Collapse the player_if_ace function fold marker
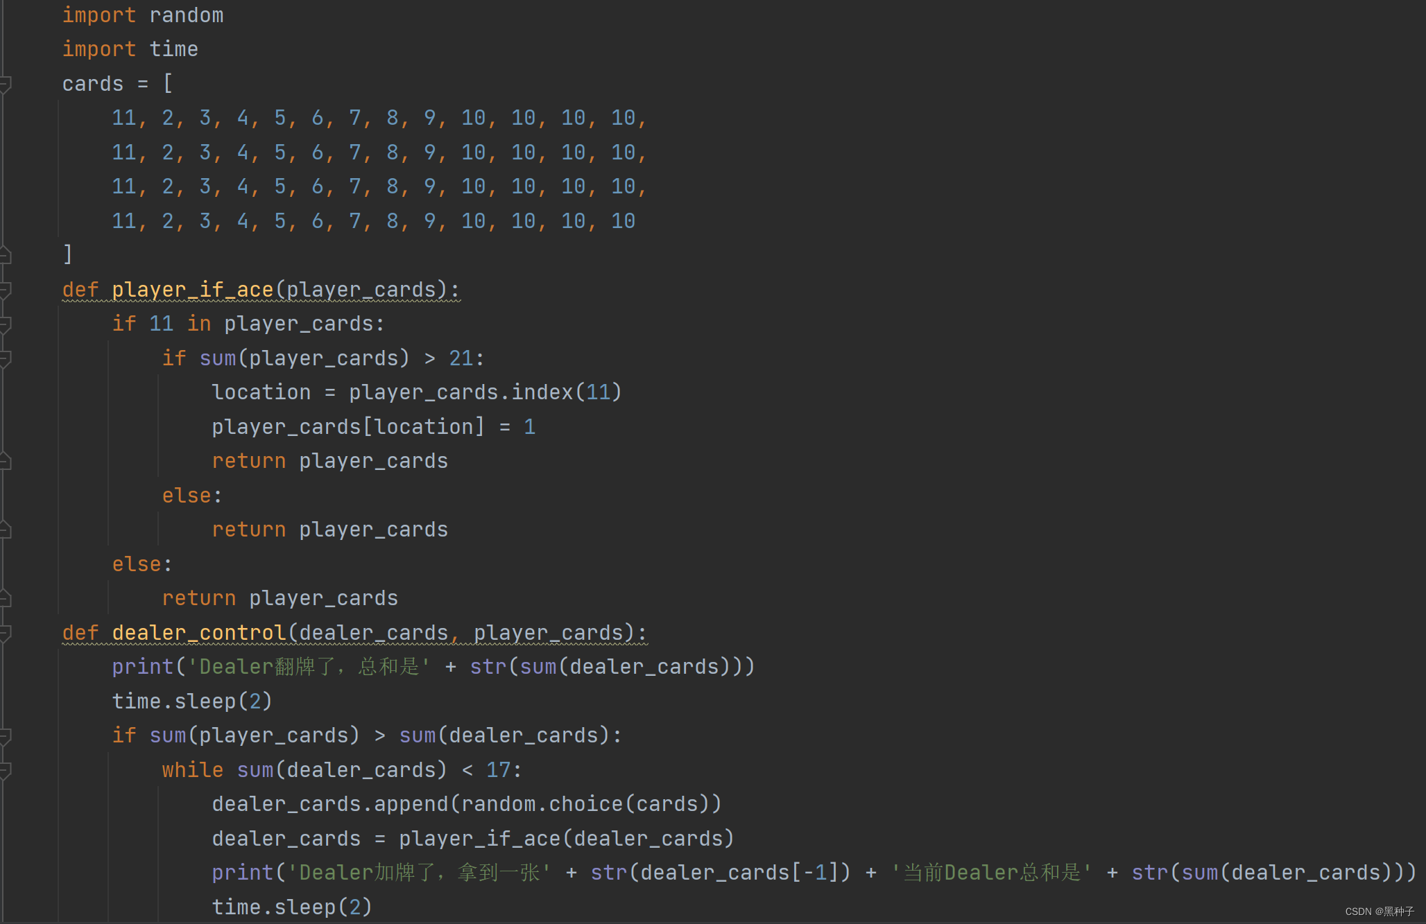The height and width of the screenshot is (924, 1426). tap(6, 290)
